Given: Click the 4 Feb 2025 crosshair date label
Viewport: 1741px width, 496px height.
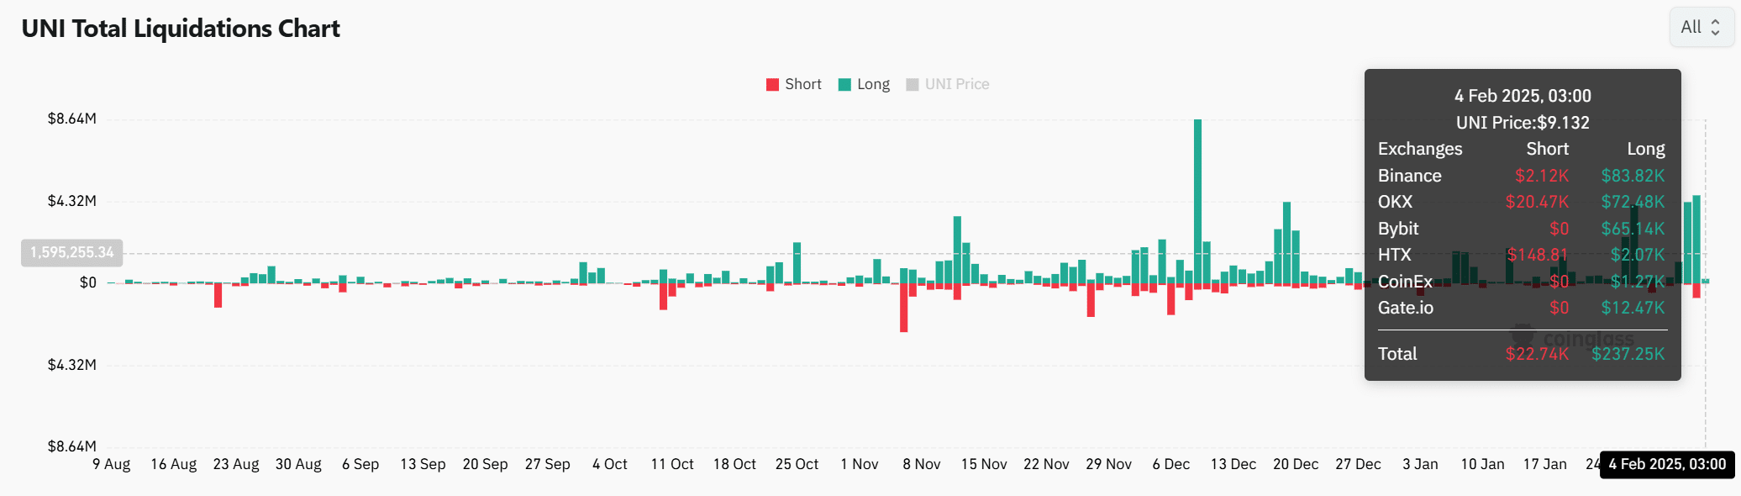Looking at the screenshot, I should (1667, 464).
